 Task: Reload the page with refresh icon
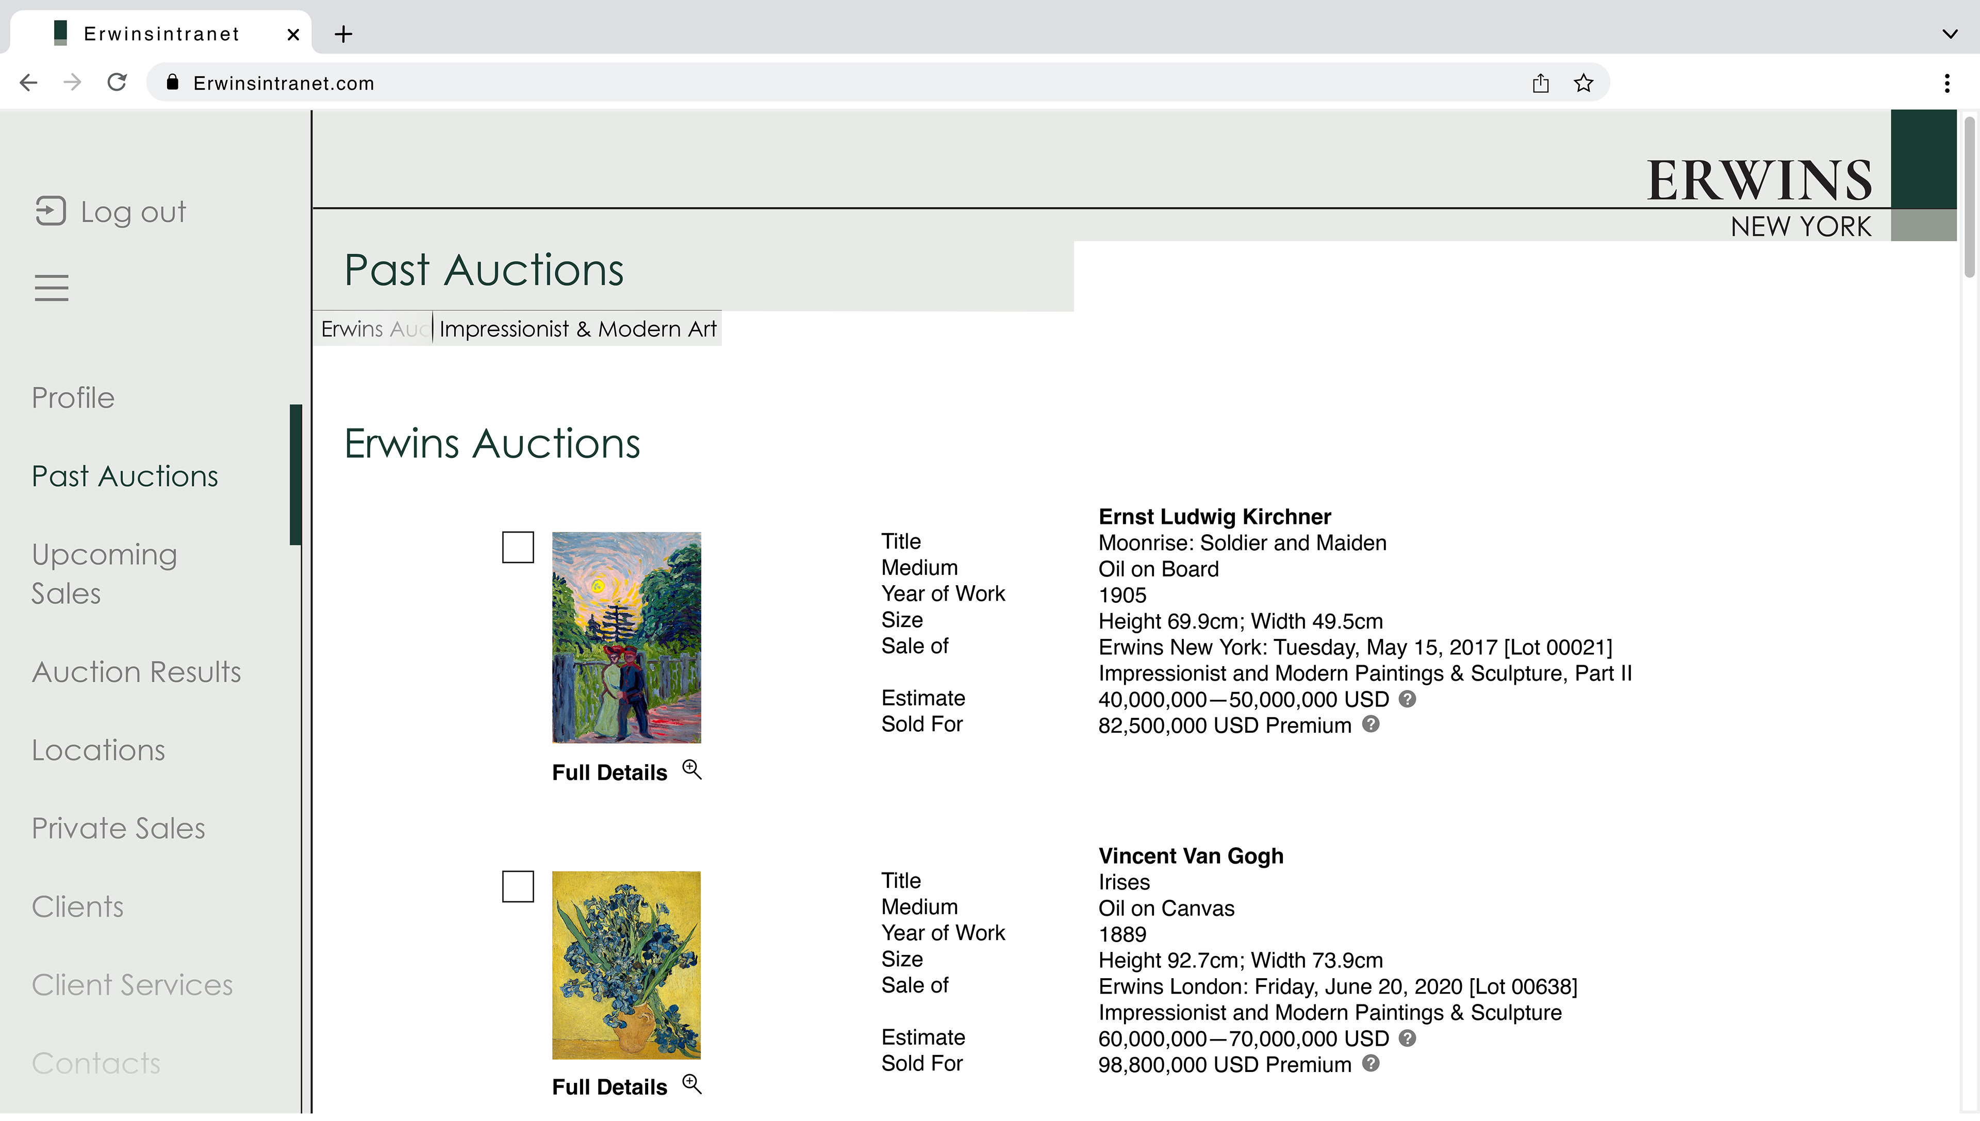pyautogui.click(x=117, y=83)
